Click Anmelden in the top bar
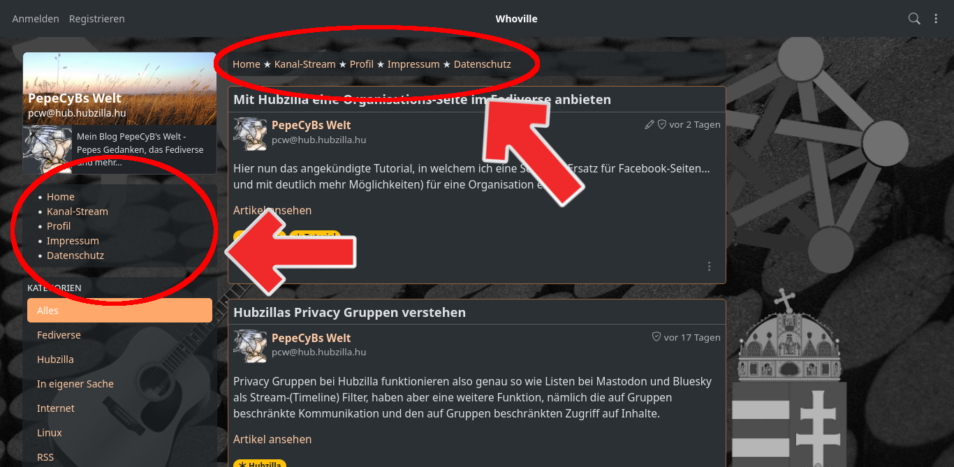The image size is (954, 467). point(36,19)
